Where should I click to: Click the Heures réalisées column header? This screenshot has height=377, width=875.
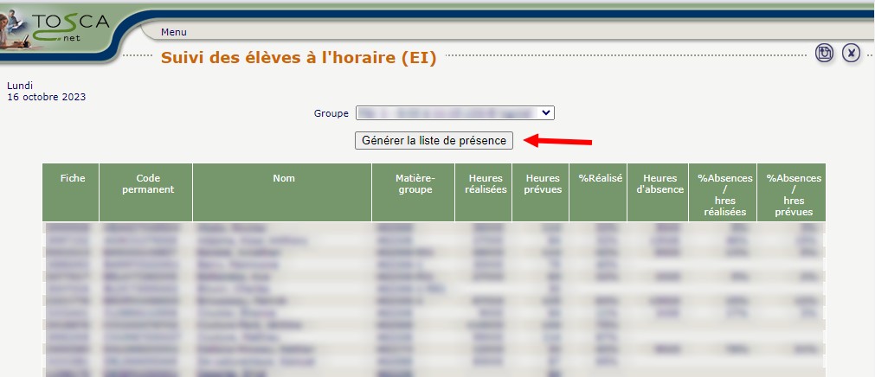tap(483, 183)
